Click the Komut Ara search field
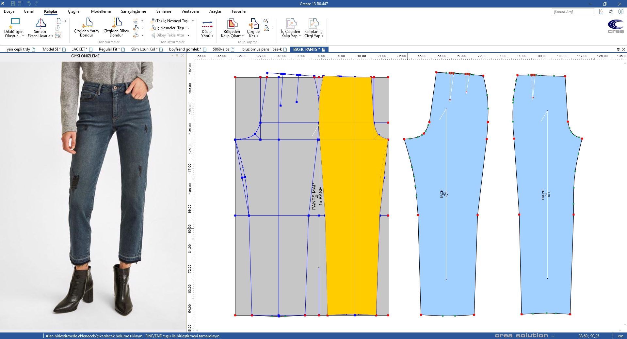627x339 pixels. click(x=572, y=12)
